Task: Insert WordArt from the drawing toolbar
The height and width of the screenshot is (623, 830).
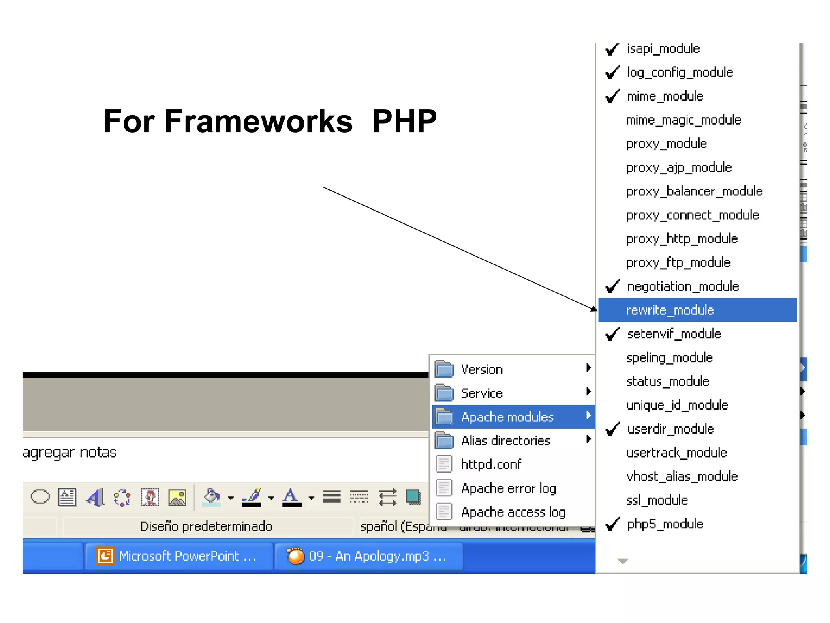Action: click(x=95, y=497)
